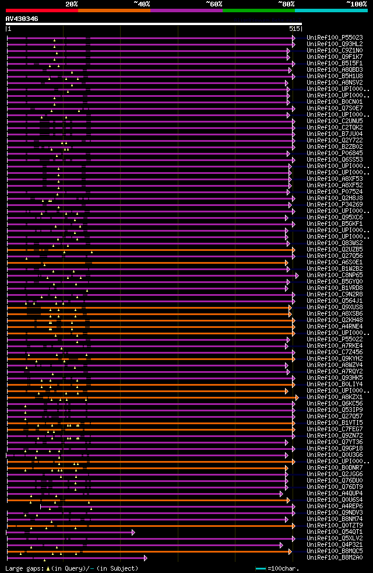View the UniRef100_B1VRD8 entry
Image resolution: width=373 pixels, height=573 pixels.
[x=335, y=288]
